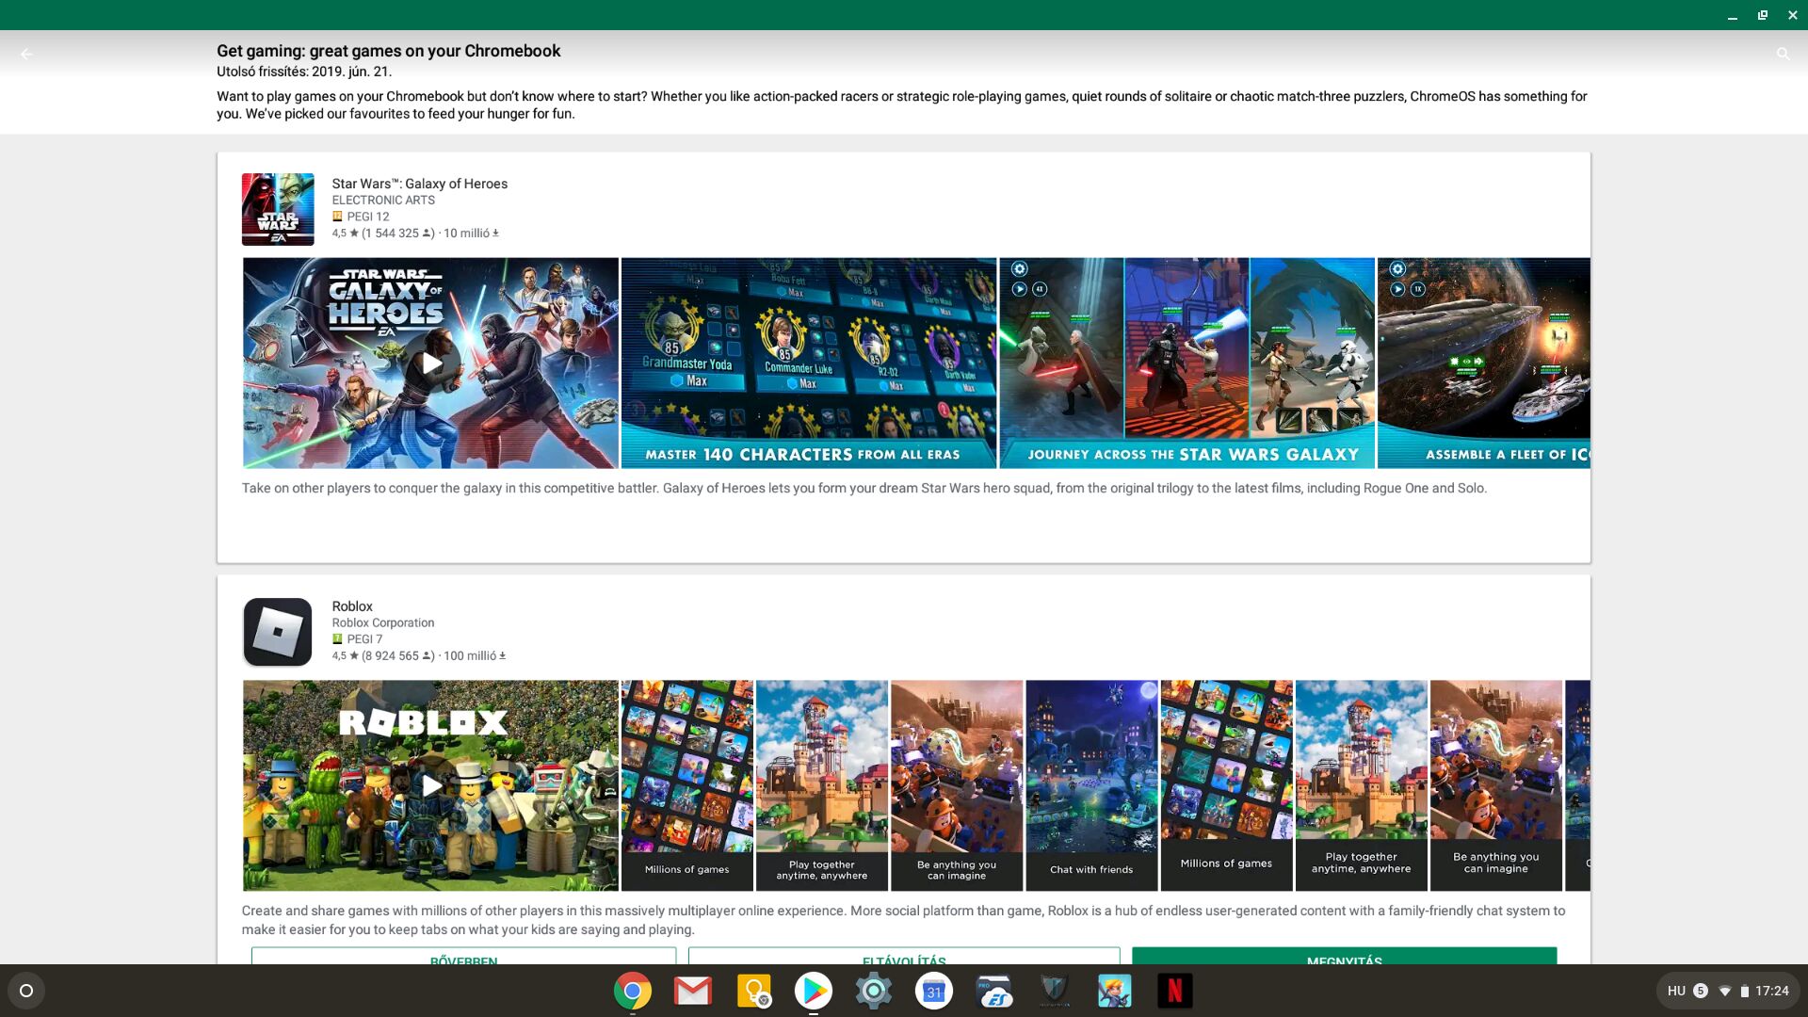
Task: Open Gmail from the shelf
Action: click(x=693, y=991)
